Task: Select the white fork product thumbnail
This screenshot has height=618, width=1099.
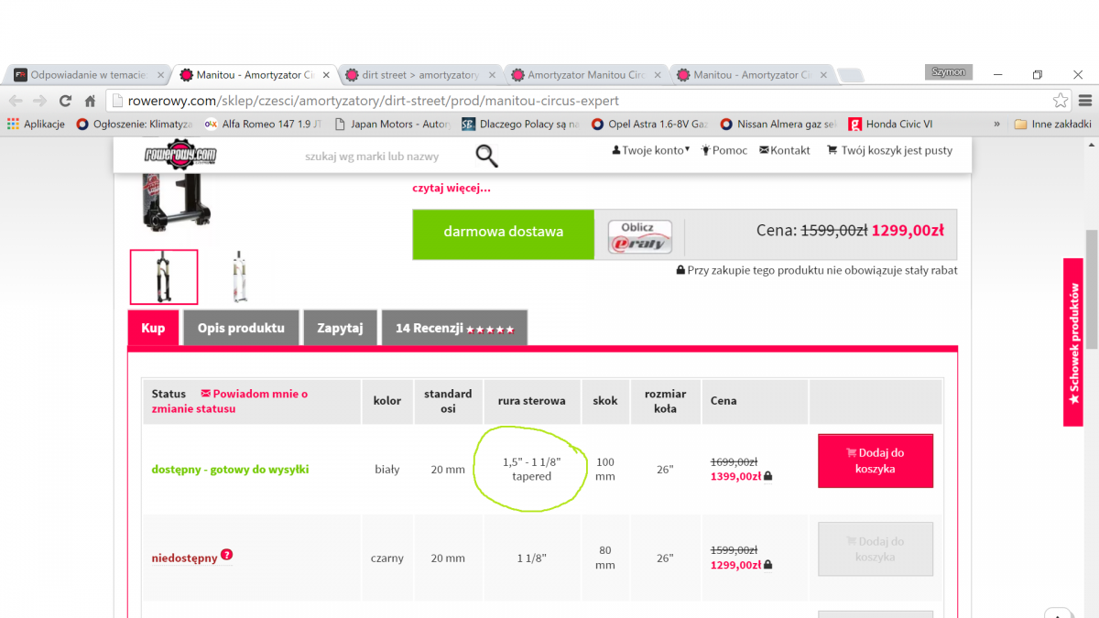Action: 238,276
